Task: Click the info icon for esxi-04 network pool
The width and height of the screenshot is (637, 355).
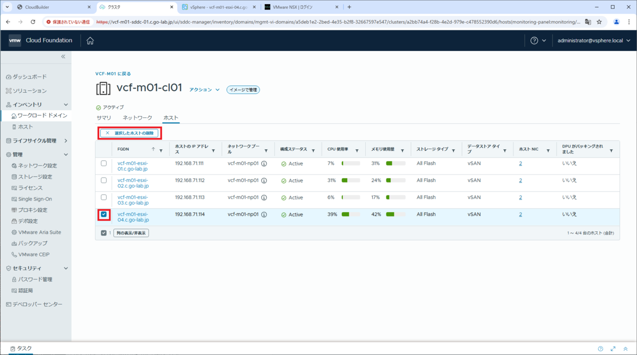Action: pyautogui.click(x=264, y=214)
